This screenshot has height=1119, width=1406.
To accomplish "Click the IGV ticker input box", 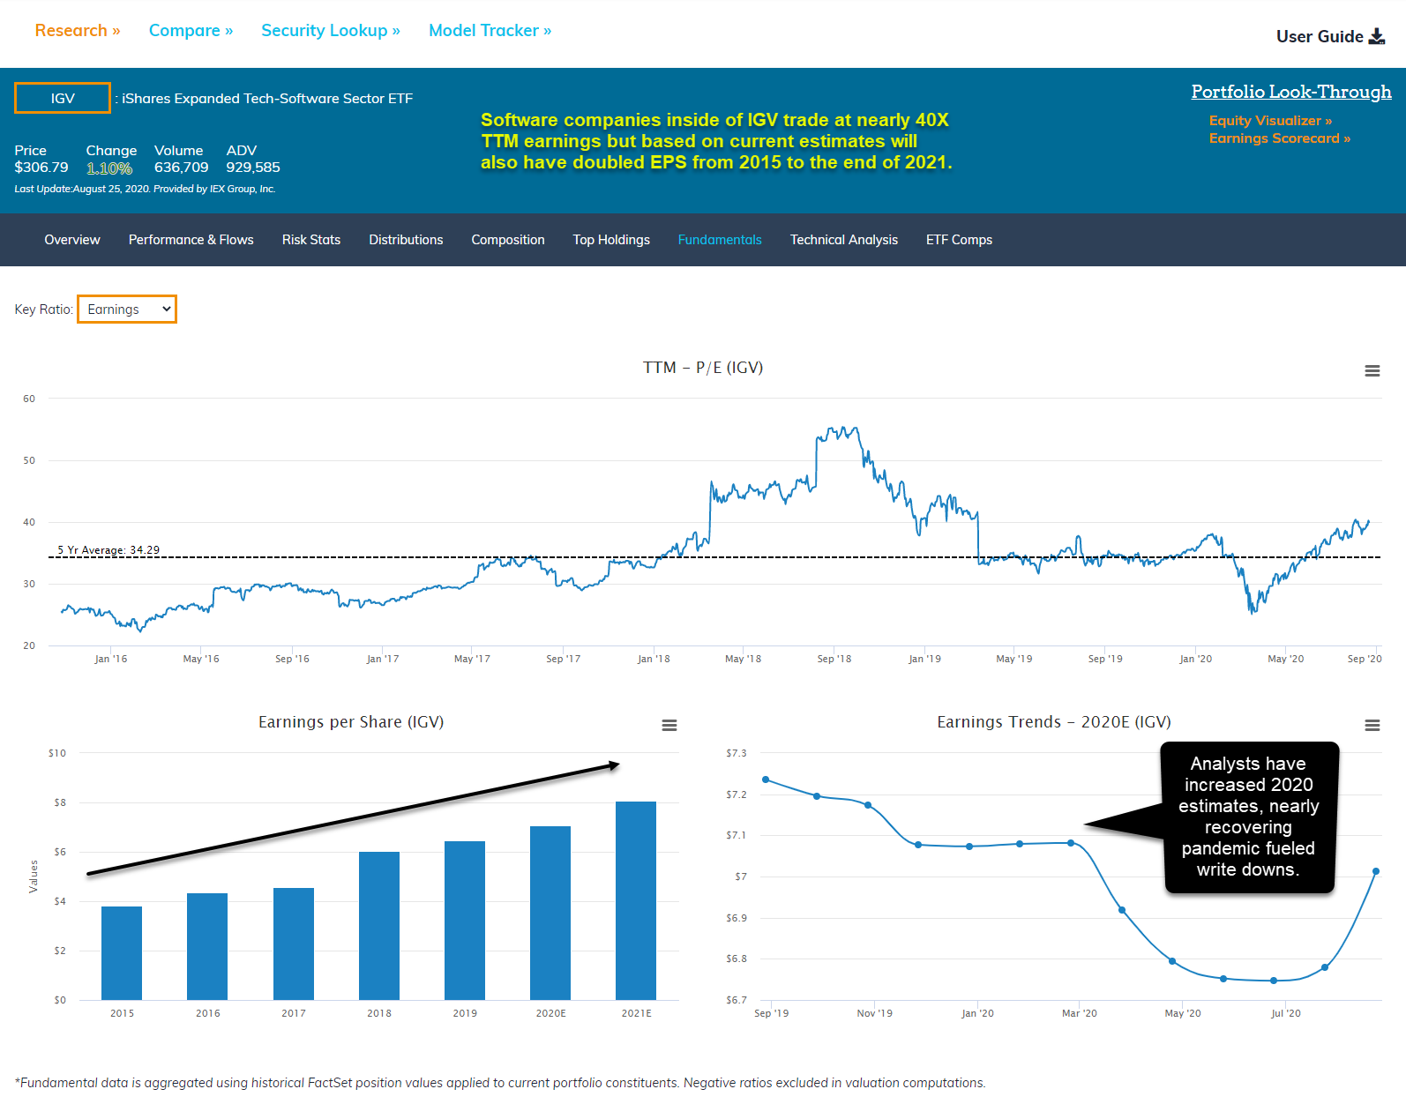I will pos(63,98).
